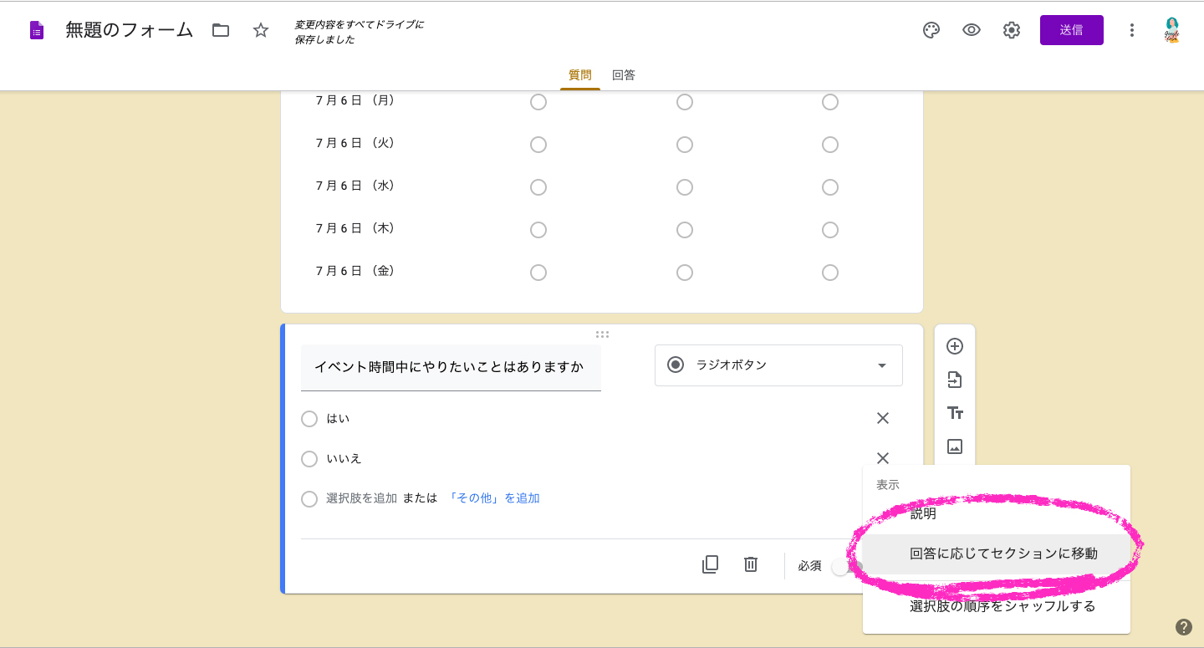This screenshot has width=1204, height=648.
Task: Select first radio in 7月6日（火）row
Action: [x=538, y=145]
